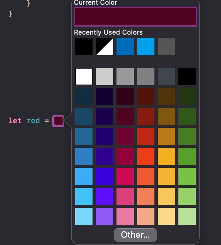Click the Current Color well

tap(135, 17)
